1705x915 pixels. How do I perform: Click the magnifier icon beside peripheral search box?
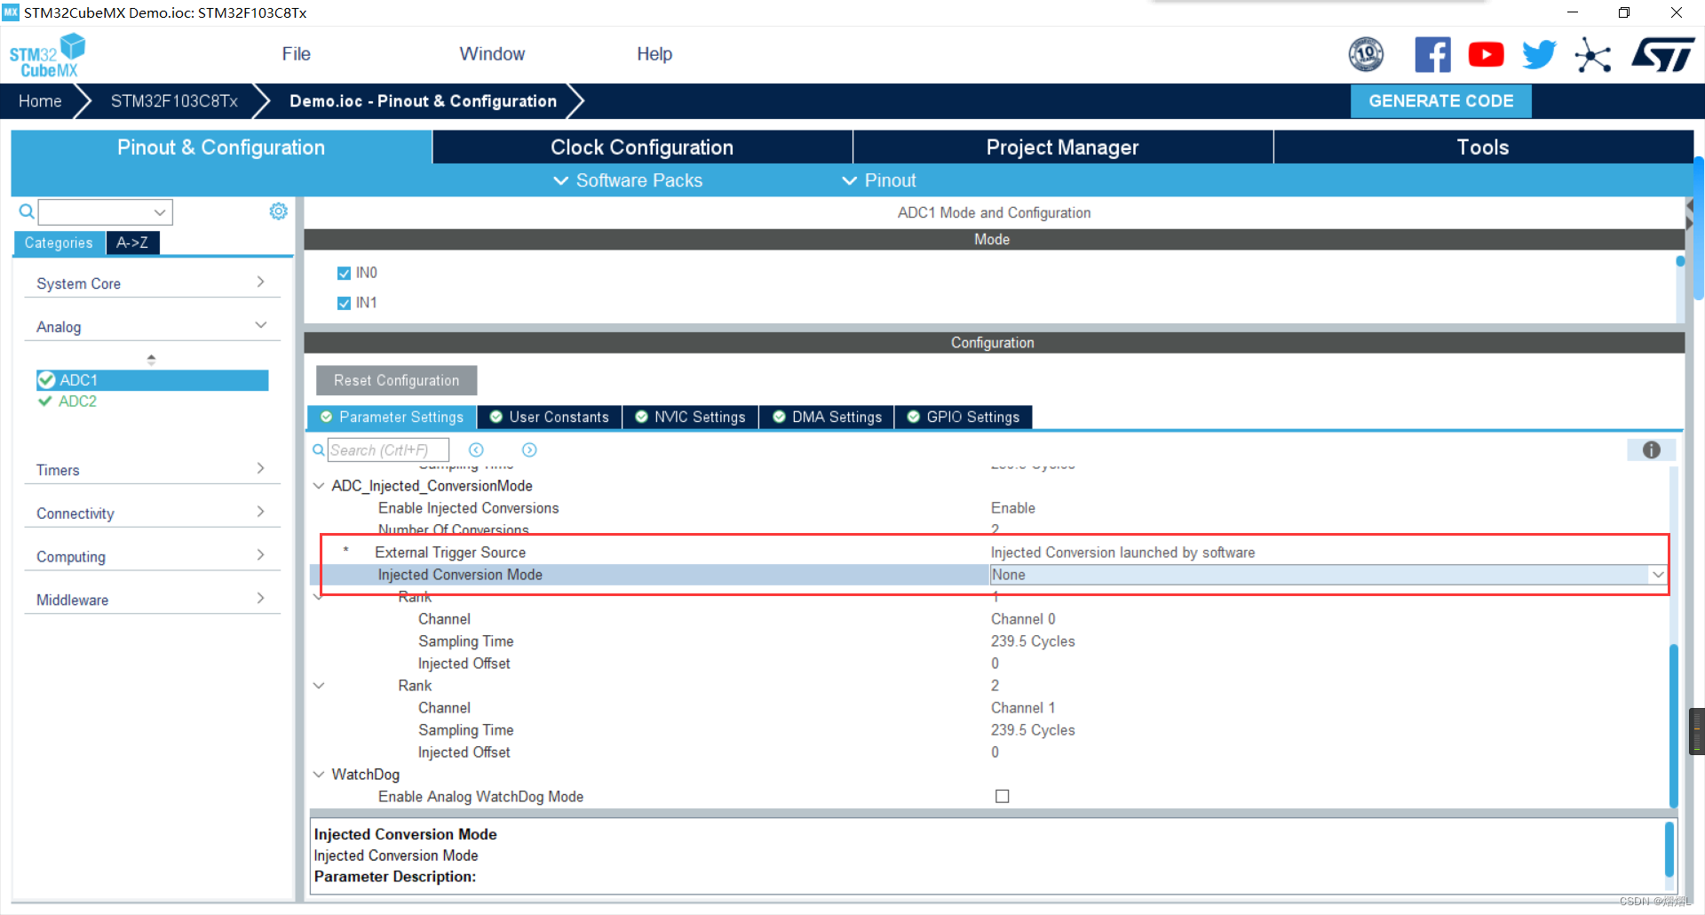[27, 211]
